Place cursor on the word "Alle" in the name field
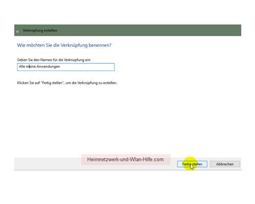 tap(22, 66)
